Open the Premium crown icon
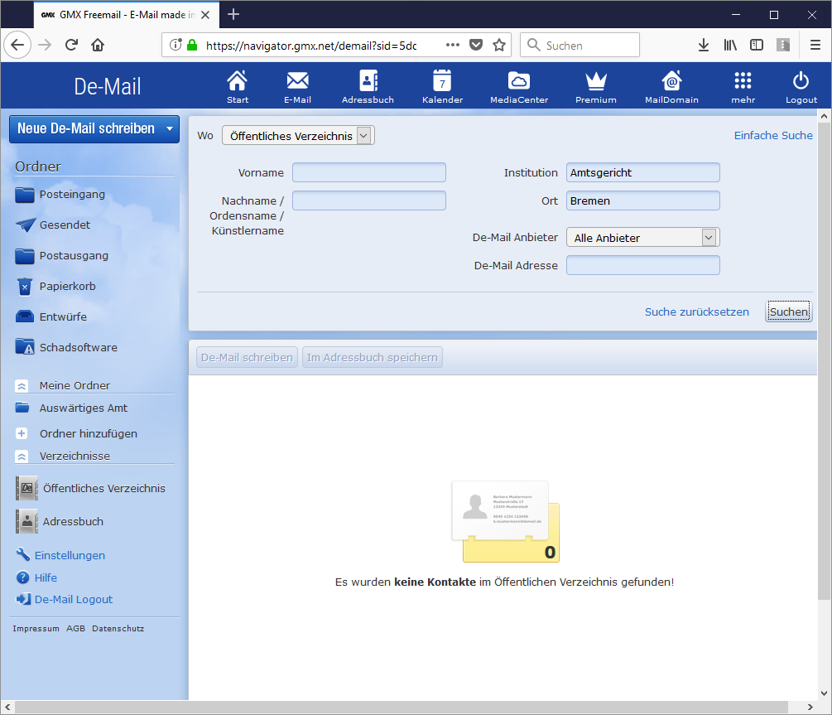This screenshot has height=715, width=832. point(596,81)
